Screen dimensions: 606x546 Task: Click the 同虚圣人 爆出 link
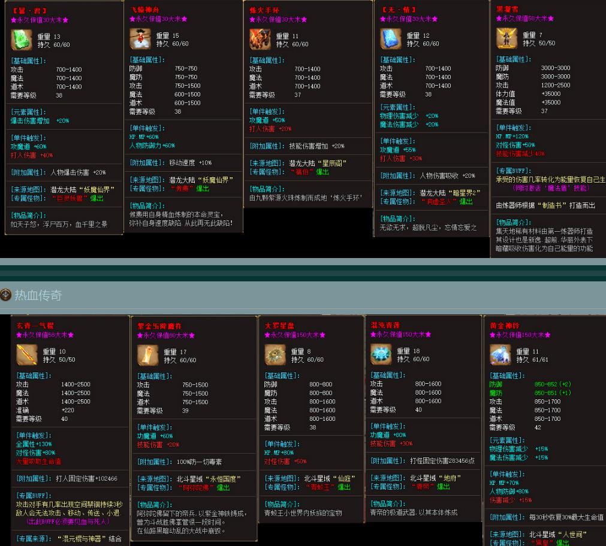449,201
